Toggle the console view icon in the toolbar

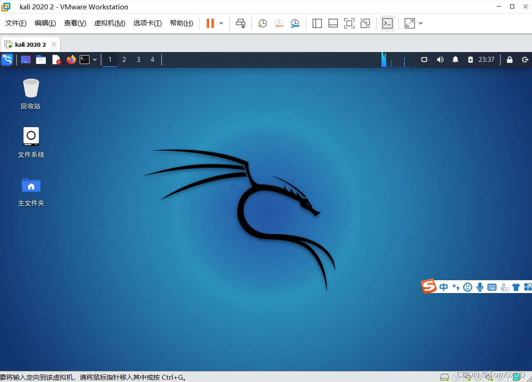[x=387, y=24]
